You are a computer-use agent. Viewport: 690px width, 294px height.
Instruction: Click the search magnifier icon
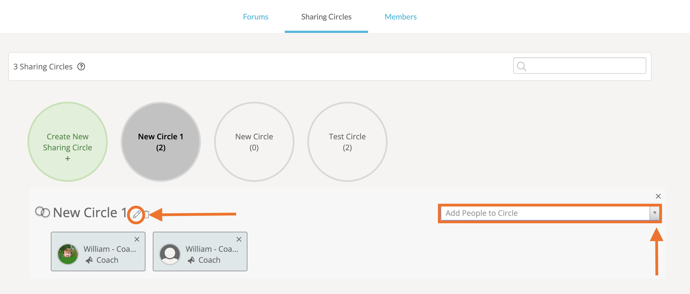tap(521, 66)
